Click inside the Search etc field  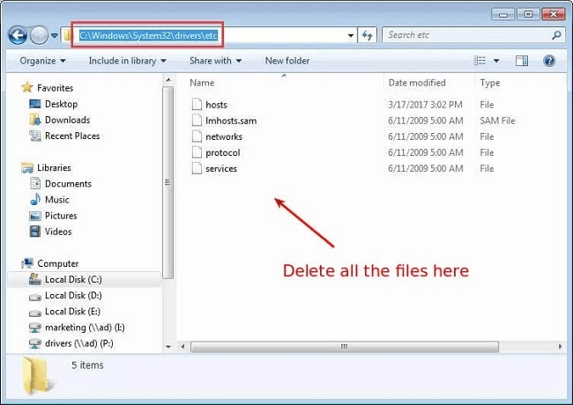pyautogui.click(x=467, y=35)
